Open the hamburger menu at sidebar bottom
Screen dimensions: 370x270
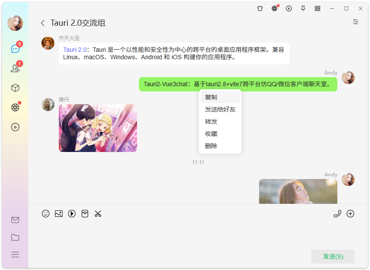(15, 255)
